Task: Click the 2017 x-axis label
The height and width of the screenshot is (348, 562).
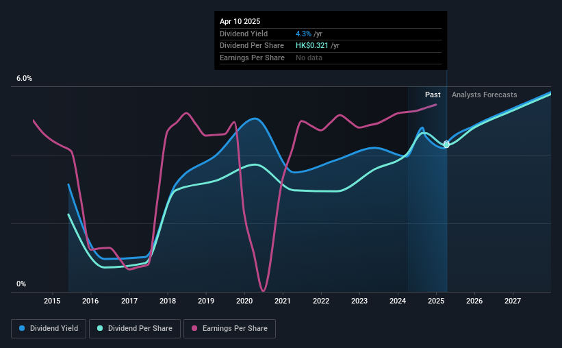Action: [129, 301]
